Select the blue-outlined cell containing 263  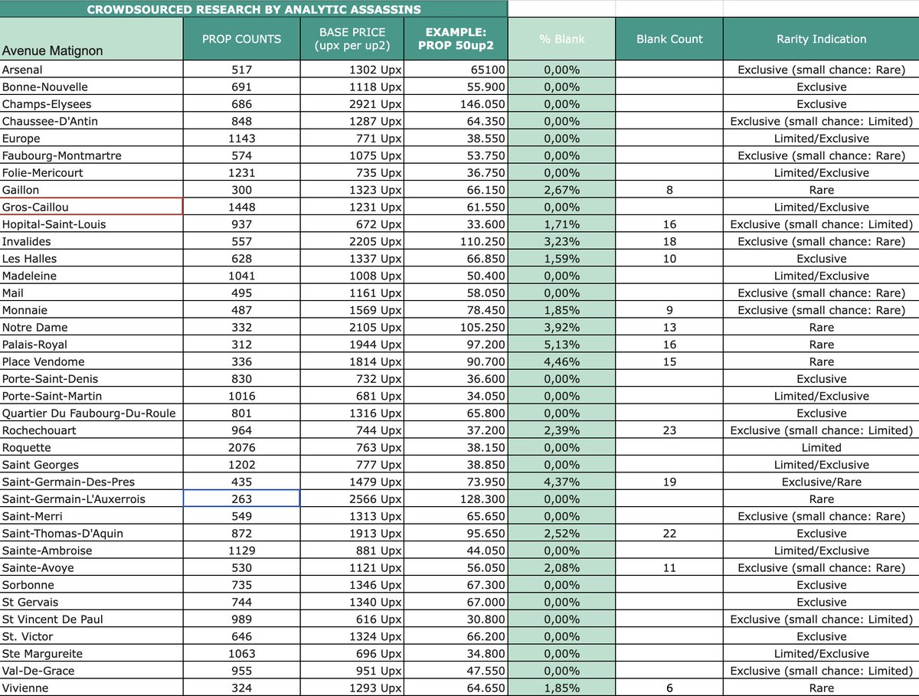(242, 498)
